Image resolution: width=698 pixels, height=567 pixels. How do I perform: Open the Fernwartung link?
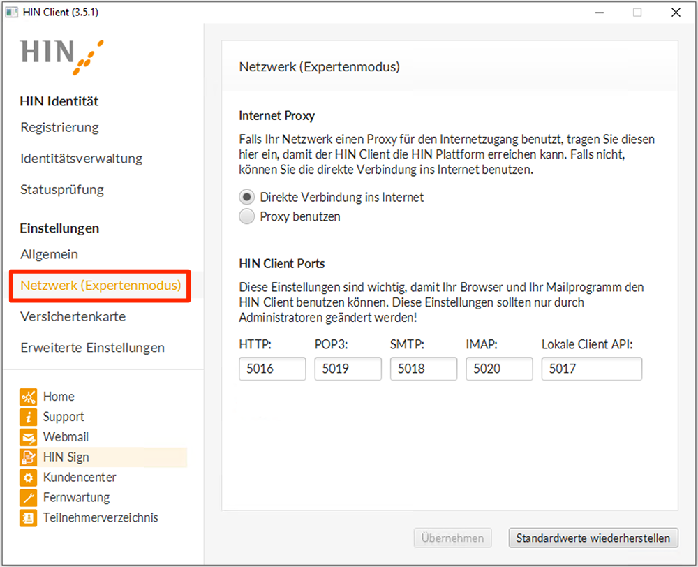click(77, 497)
